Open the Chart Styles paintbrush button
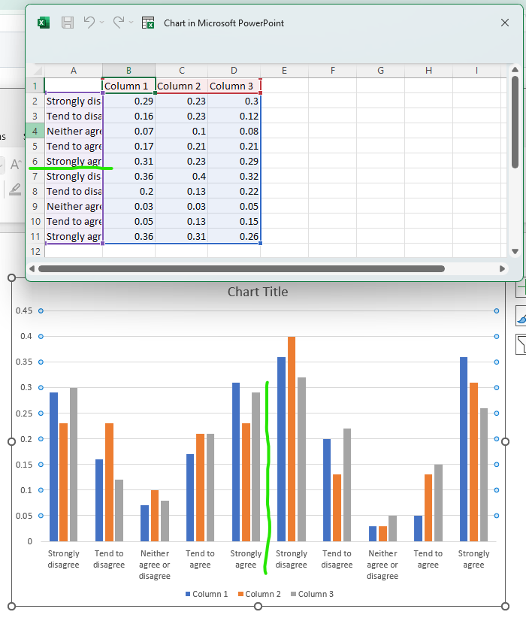Viewport: 526px width, 624px height. coord(521,316)
